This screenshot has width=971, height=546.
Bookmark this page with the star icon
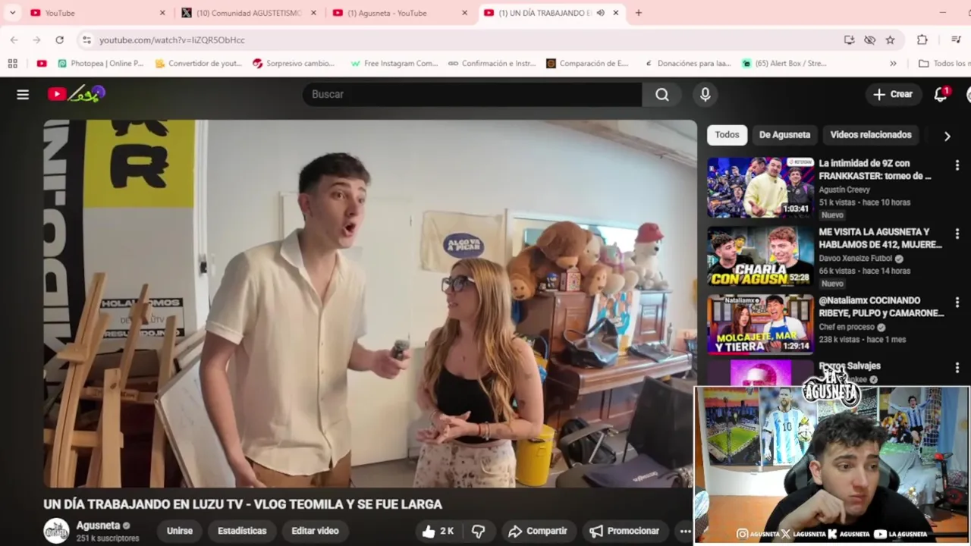point(890,39)
